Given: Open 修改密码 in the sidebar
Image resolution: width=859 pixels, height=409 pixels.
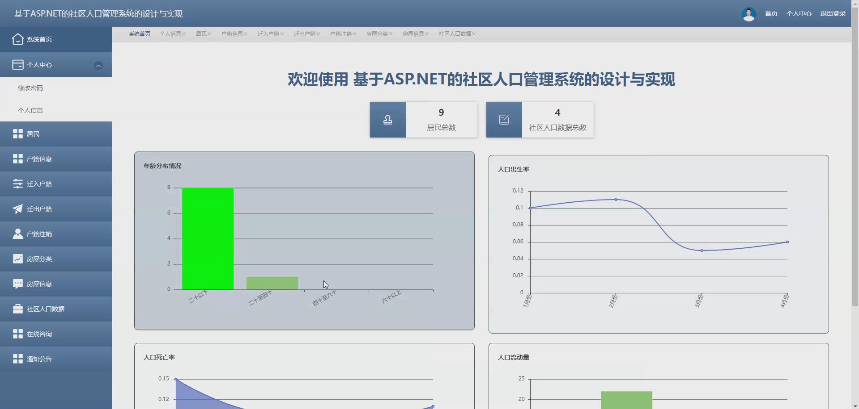Looking at the screenshot, I should pyautogui.click(x=30, y=88).
